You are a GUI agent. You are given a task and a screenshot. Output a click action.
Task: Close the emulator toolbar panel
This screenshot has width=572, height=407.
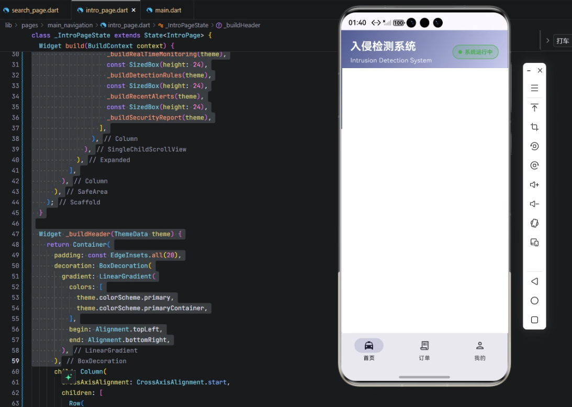tap(540, 70)
